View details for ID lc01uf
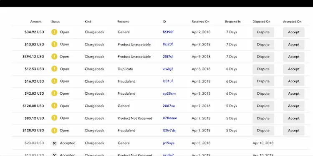 168,81
